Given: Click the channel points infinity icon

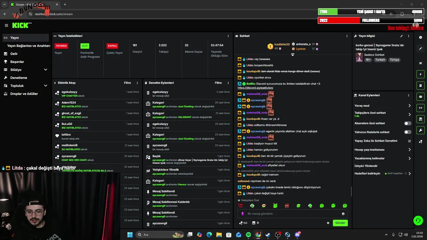Looking at the screenshot, I should (x=243, y=223).
